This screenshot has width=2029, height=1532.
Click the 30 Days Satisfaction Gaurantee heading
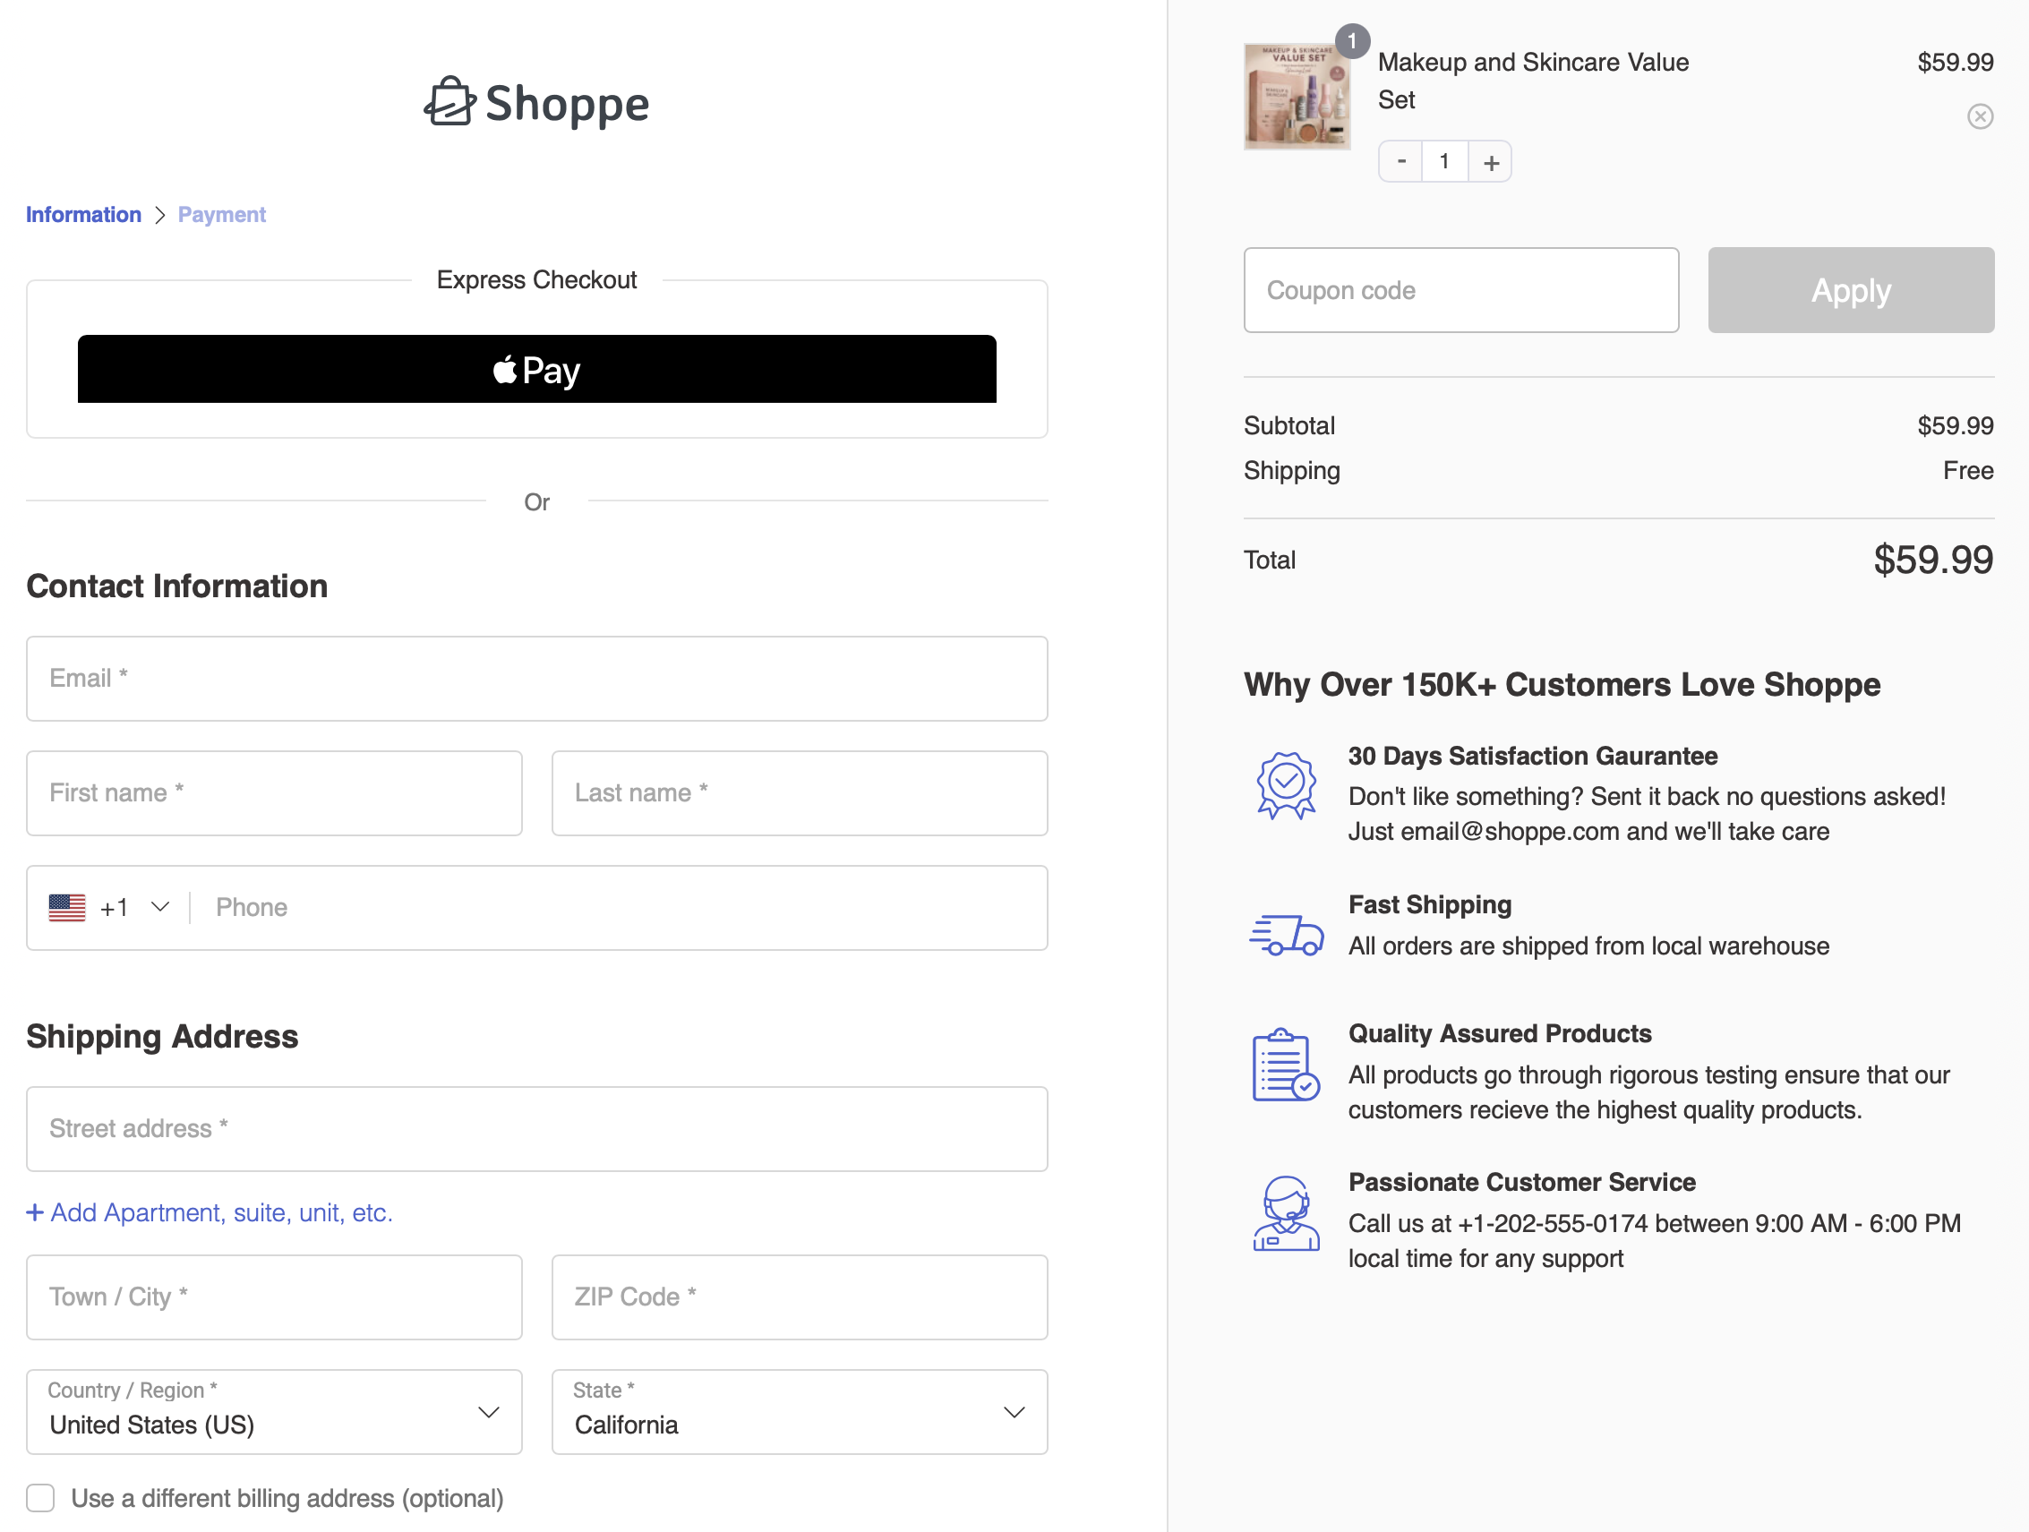(1533, 756)
